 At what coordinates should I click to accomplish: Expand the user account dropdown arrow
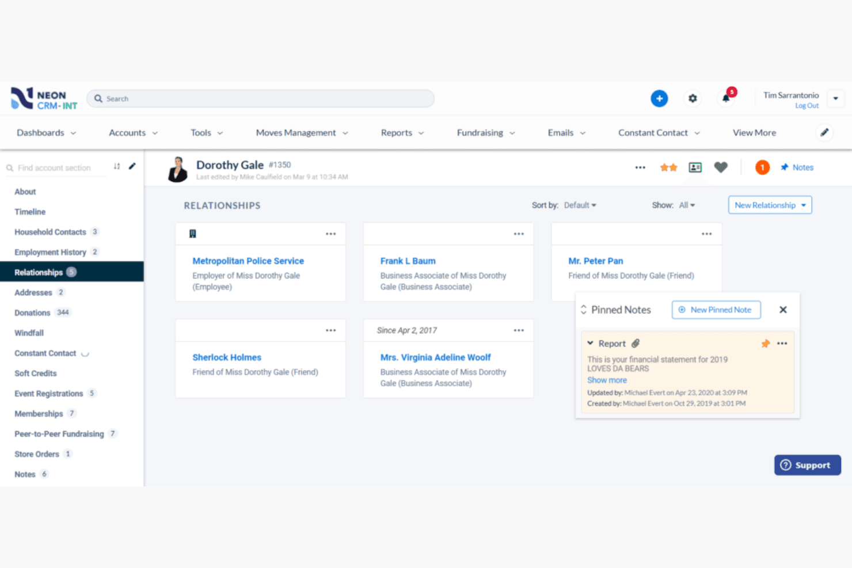(836, 98)
